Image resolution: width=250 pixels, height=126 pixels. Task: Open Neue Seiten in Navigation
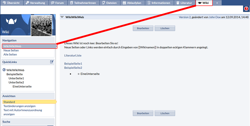(x=11, y=50)
